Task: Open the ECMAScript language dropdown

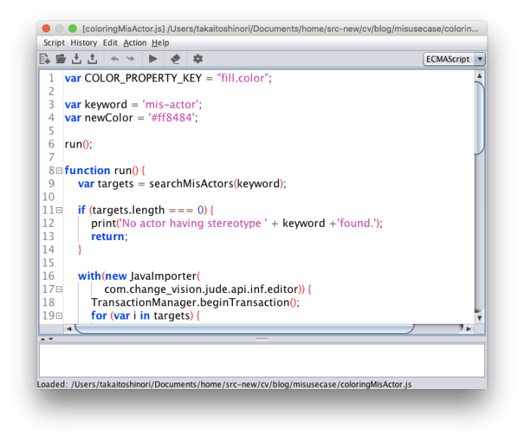Action: tap(454, 59)
